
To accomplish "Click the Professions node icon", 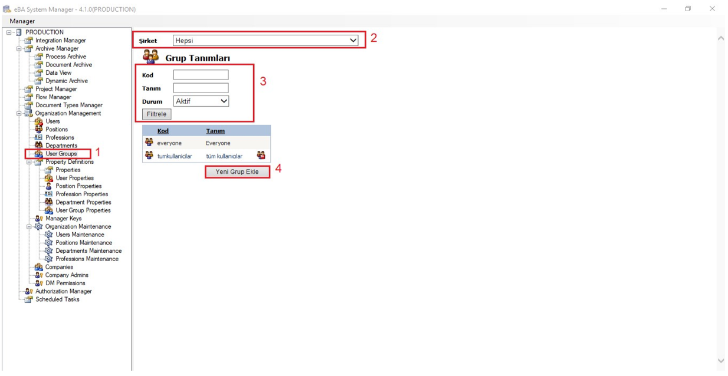I will (x=39, y=138).
